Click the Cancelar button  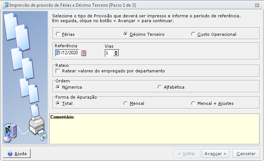[x=246, y=153]
